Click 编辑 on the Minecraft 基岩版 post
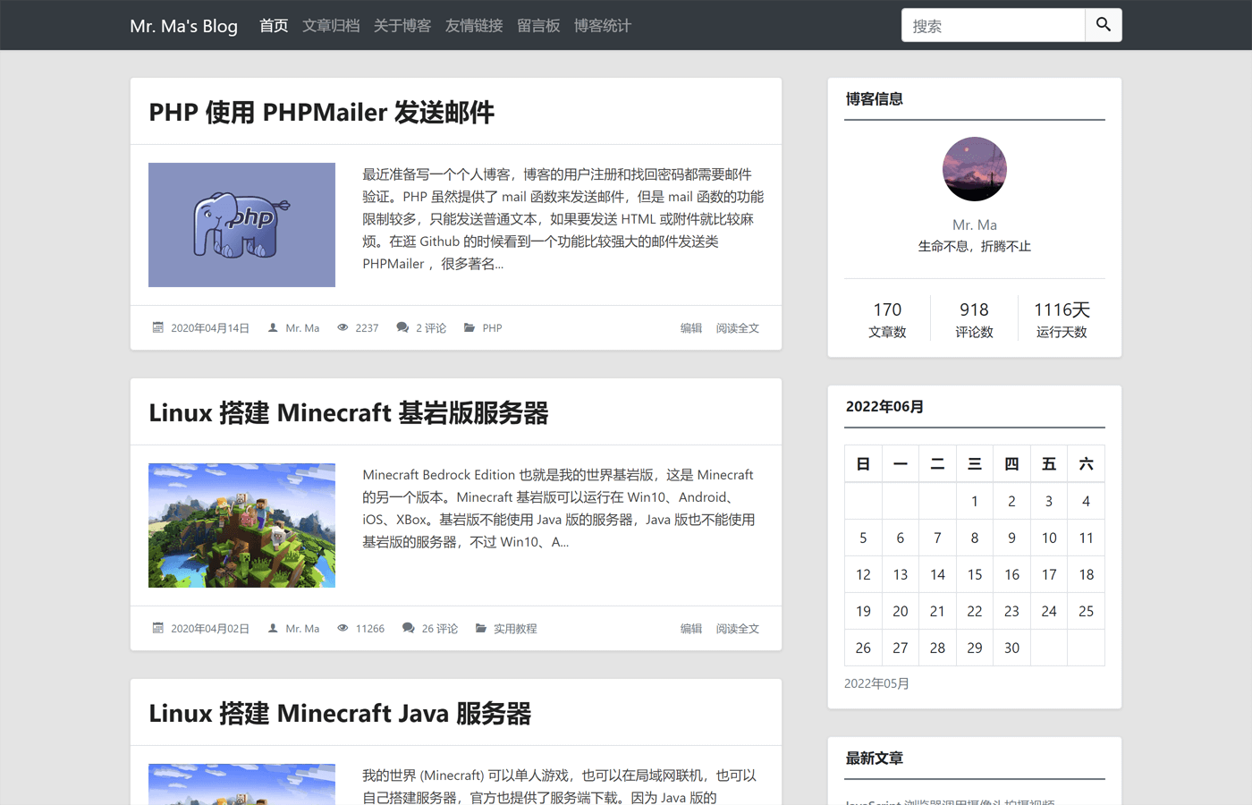This screenshot has height=805, width=1252. point(690,628)
